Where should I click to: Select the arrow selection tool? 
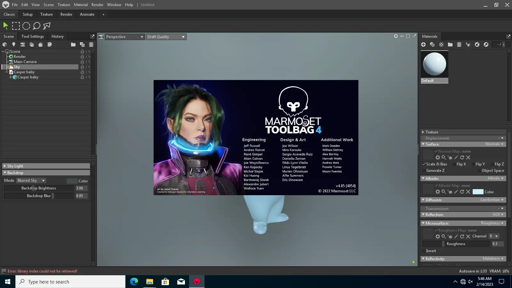click(5, 26)
